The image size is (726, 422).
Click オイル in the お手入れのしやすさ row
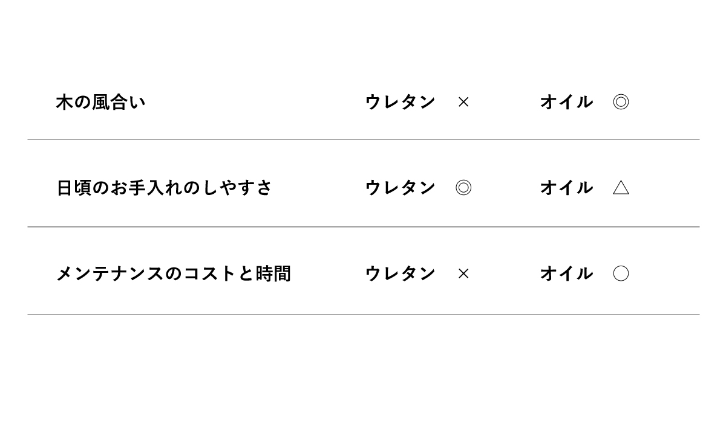pyautogui.click(x=566, y=188)
